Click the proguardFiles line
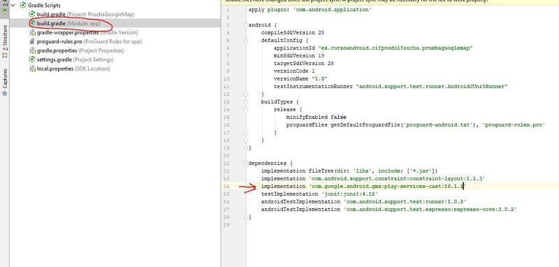559x267 pixels. point(416,125)
